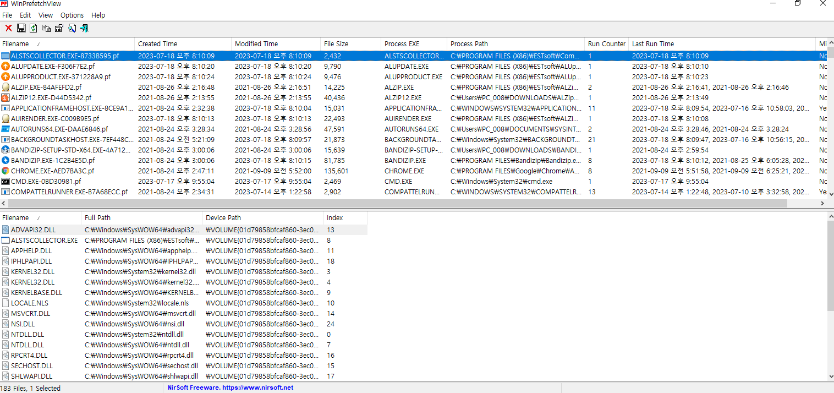Select the SECHOST.DLL row
The image size is (834, 393).
[x=184, y=366]
